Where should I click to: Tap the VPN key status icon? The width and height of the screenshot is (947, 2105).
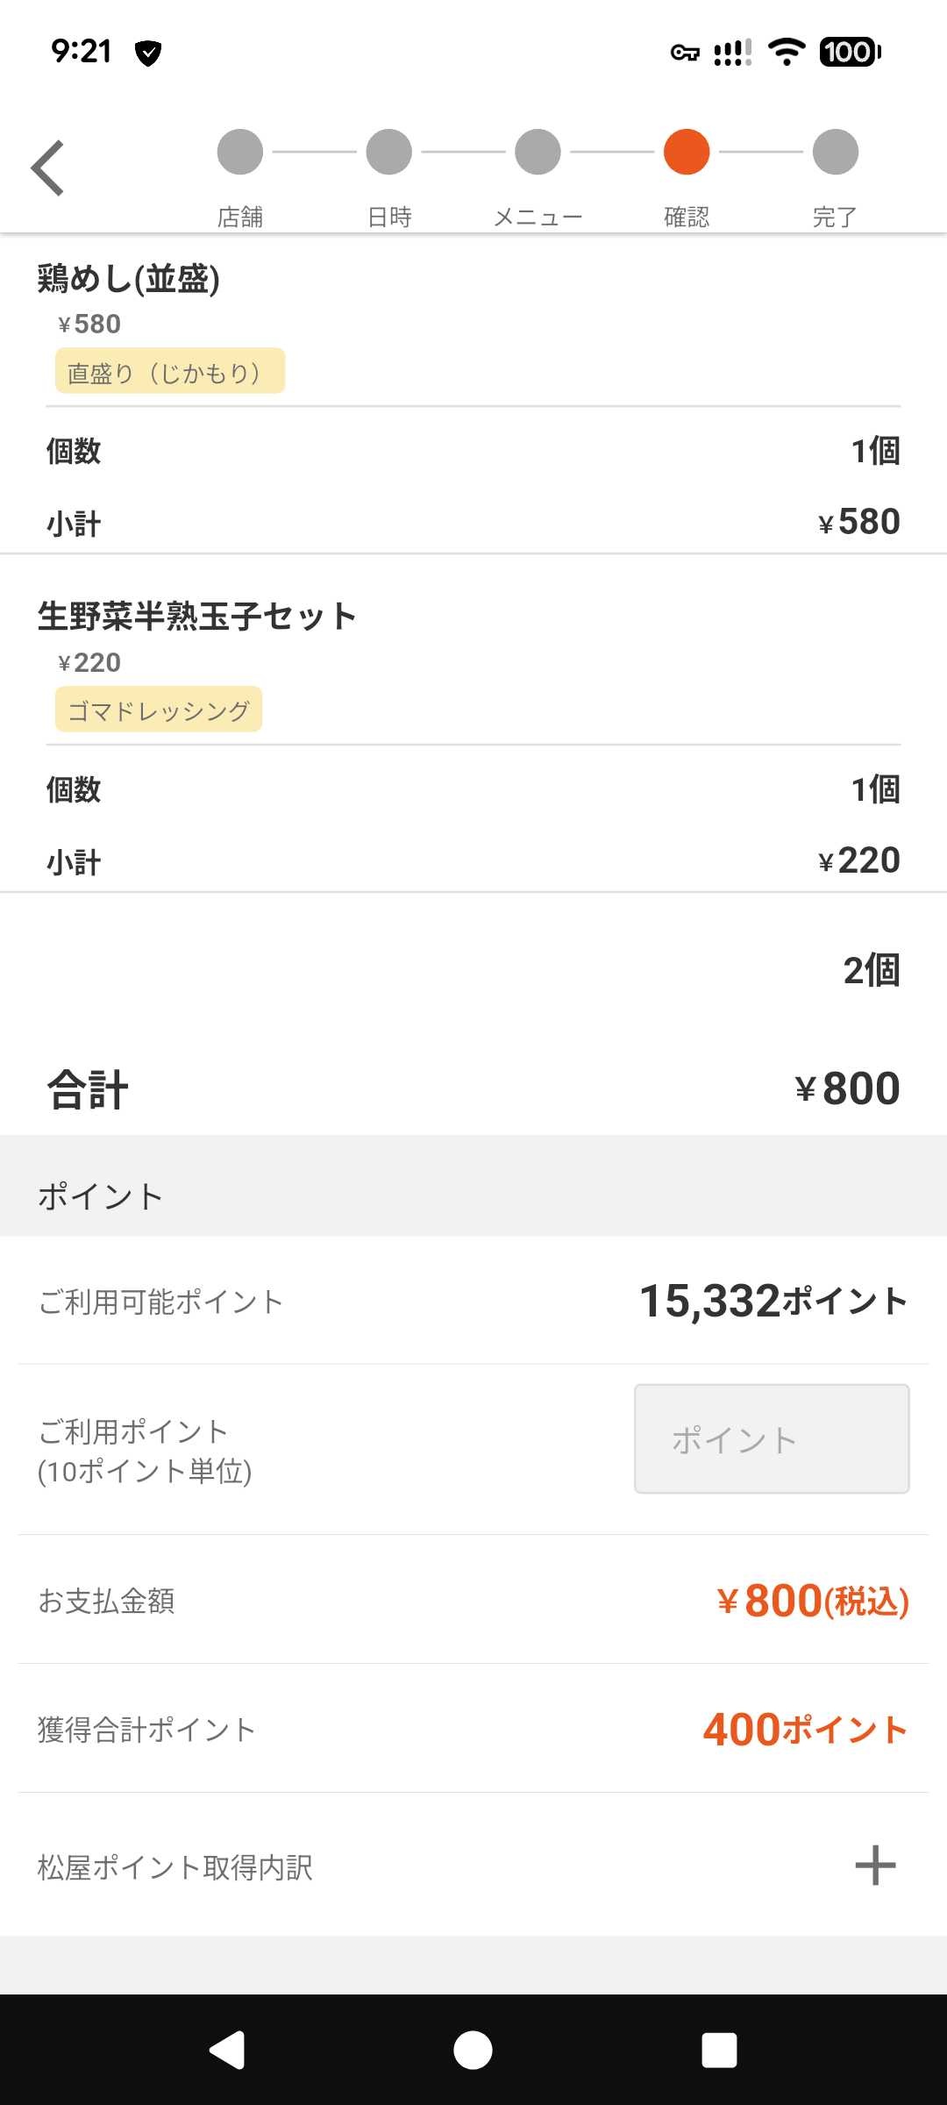tap(685, 53)
